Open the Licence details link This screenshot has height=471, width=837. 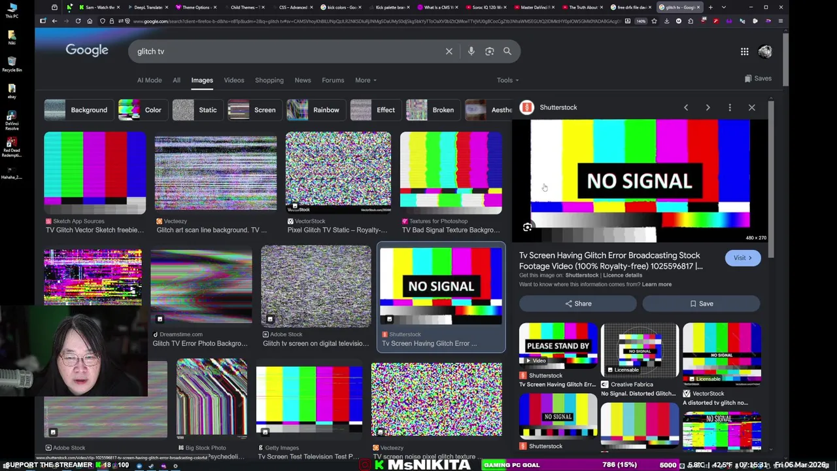point(622,275)
